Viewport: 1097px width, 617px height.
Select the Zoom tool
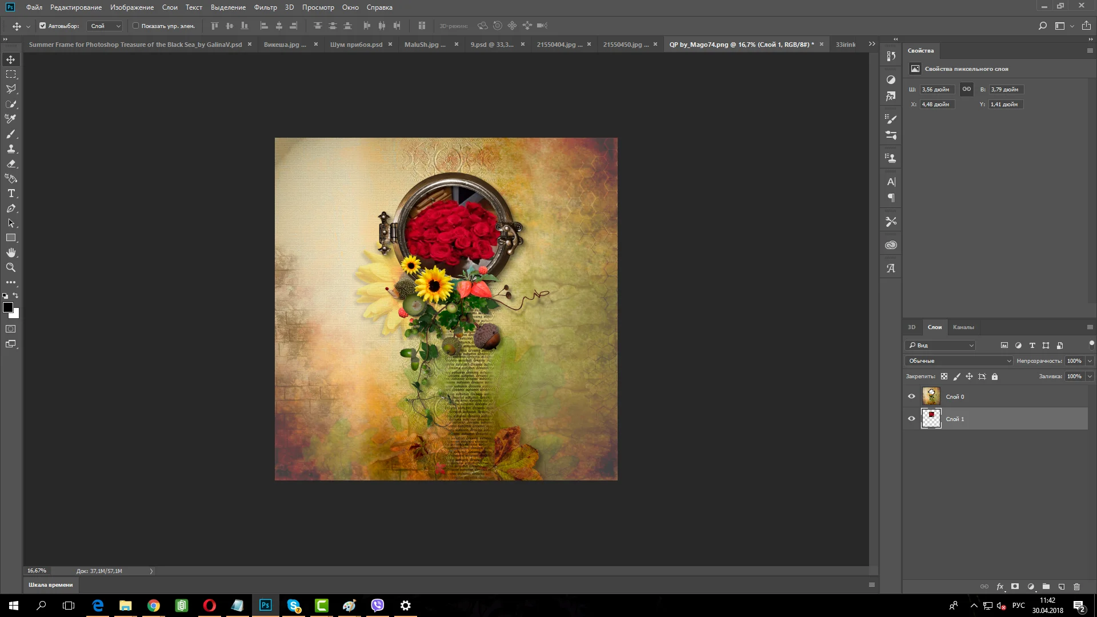(x=11, y=267)
